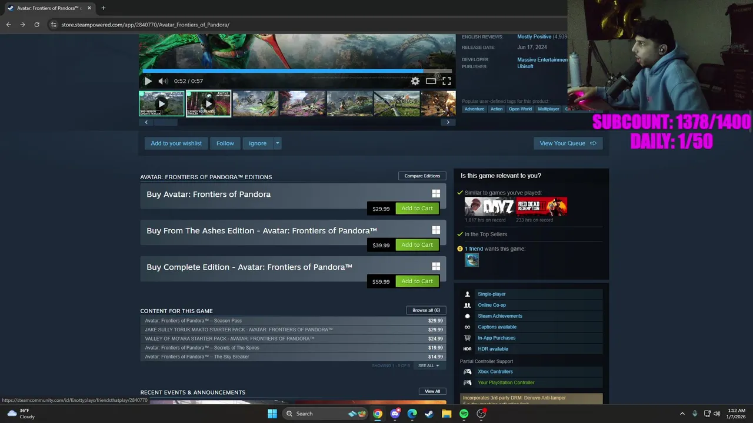Play the trailer video
The height and width of the screenshot is (423, 753).
[x=148, y=81]
